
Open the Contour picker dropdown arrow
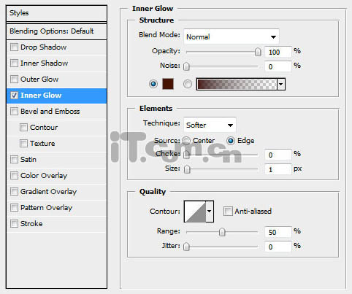210,212
